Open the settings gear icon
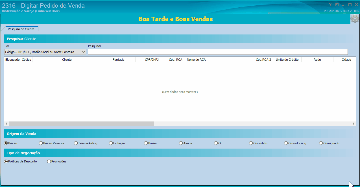Screen dimensions: 360x187 click(x=355, y=19)
